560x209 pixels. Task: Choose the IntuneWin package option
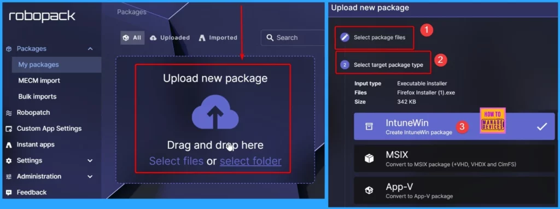[454, 126]
